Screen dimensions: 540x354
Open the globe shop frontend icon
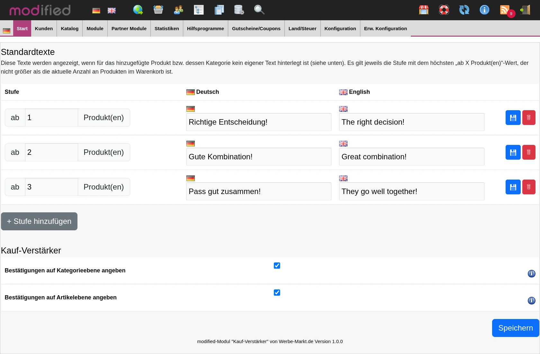tap(138, 10)
